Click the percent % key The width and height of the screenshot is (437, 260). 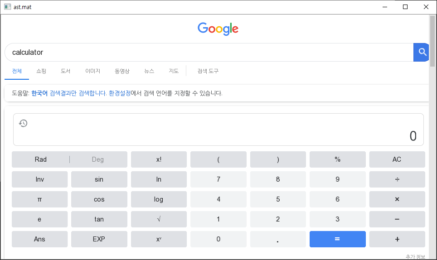[x=338, y=159]
